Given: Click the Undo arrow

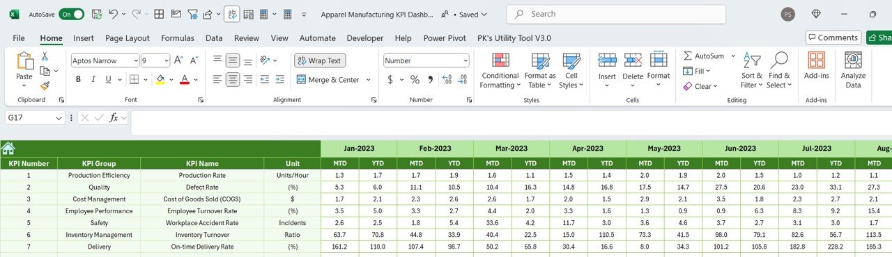Looking at the screenshot, I should point(114,14).
